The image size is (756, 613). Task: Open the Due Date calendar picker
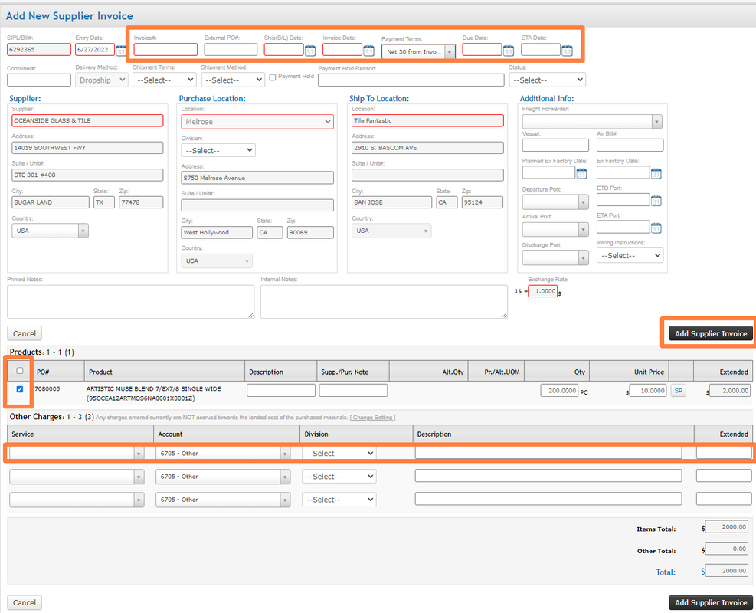[x=508, y=50]
